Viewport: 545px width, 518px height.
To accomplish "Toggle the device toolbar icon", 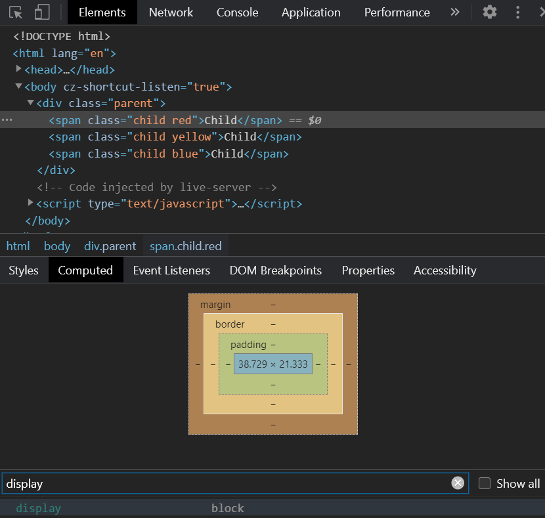I will point(42,12).
